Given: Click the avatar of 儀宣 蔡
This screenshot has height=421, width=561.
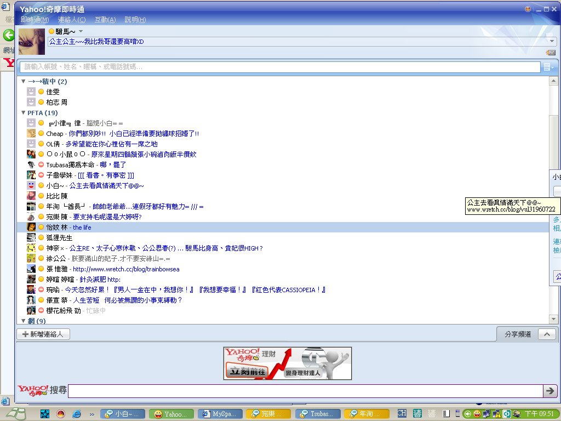Looking at the screenshot, I should 31,300.
